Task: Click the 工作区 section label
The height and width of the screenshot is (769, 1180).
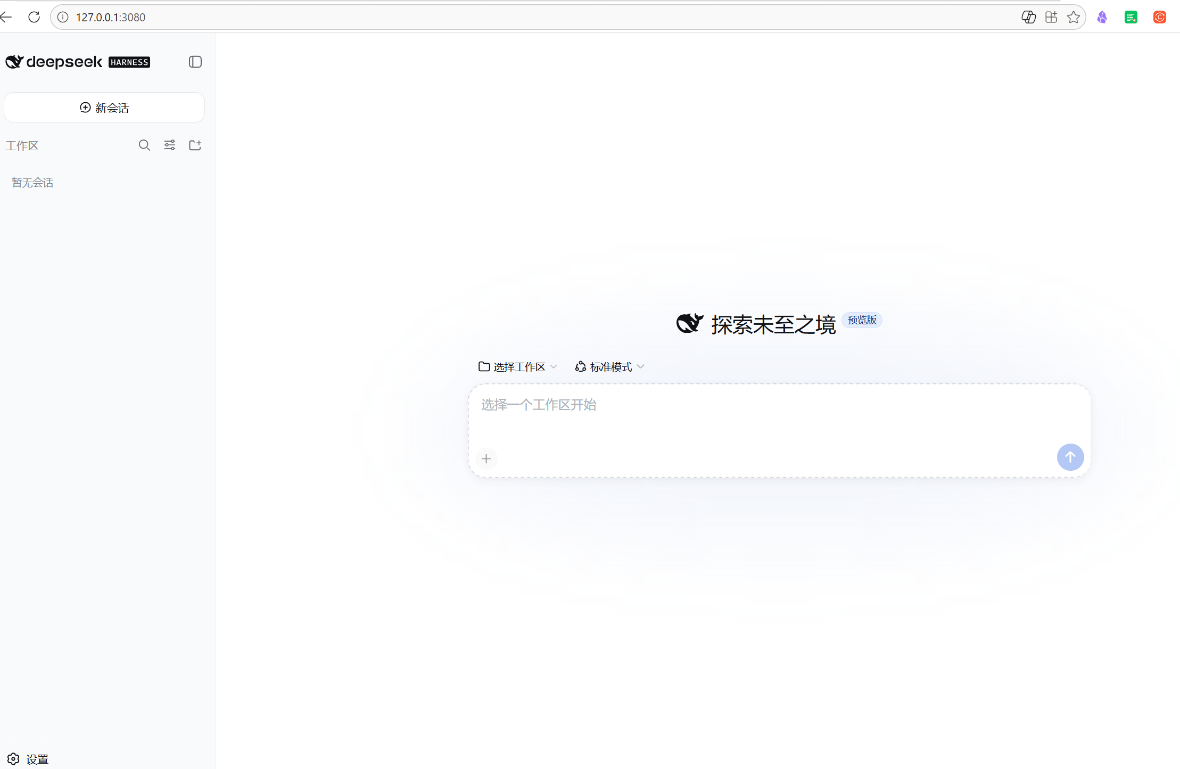Action: [22, 145]
